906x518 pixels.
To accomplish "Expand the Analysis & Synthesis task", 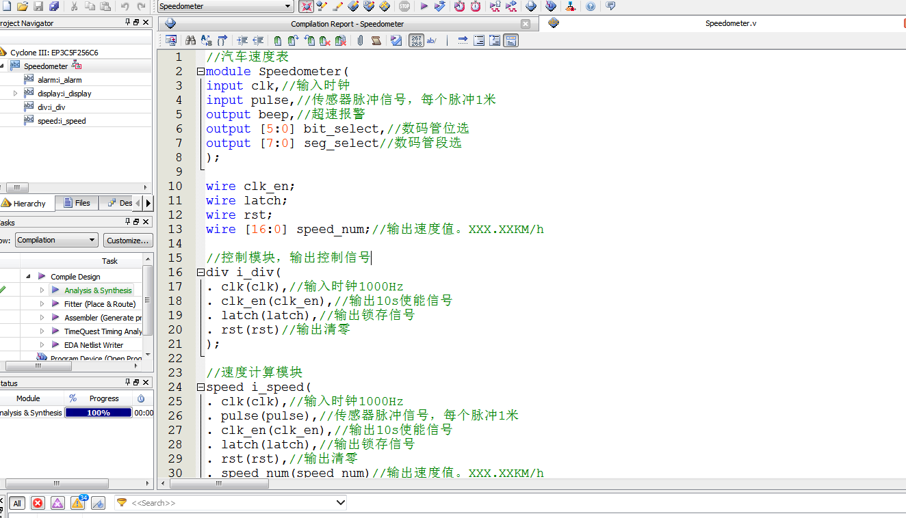I will pyautogui.click(x=42, y=290).
